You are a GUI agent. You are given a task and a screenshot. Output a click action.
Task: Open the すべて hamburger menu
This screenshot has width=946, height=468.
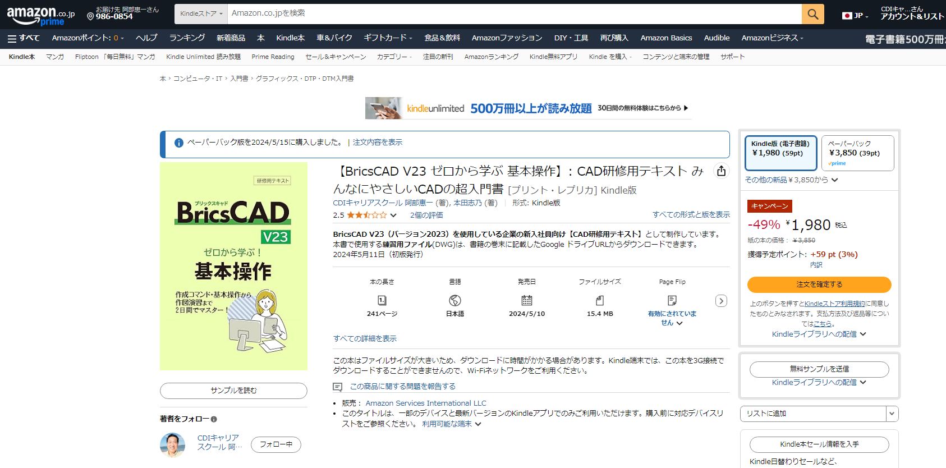pos(24,38)
